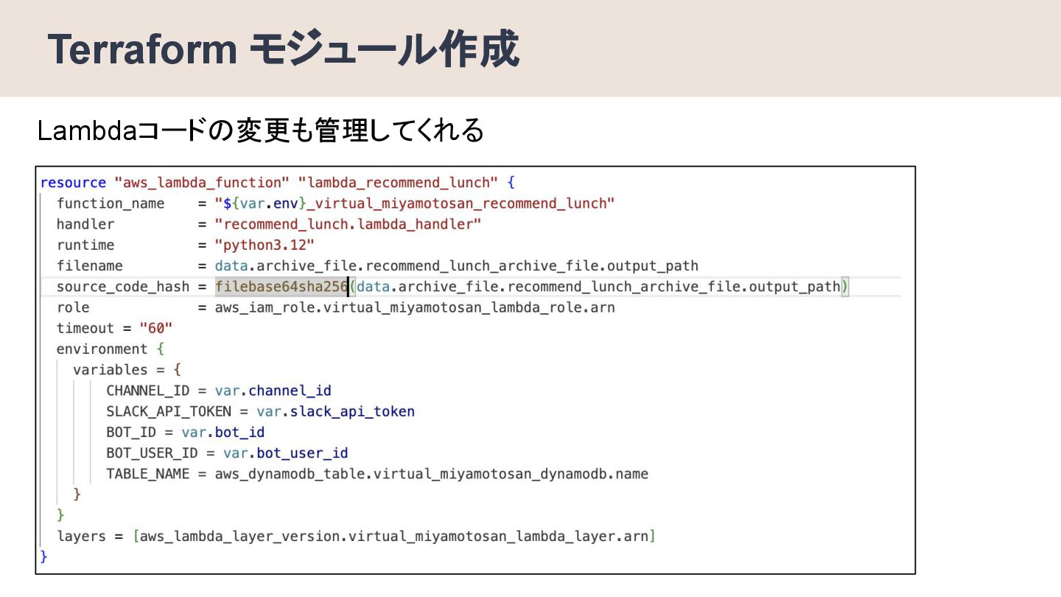This screenshot has height=597, width=1061.
Task: Click the virtual_miyamotosan_recommend_lunch function name value
Action: point(415,203)
